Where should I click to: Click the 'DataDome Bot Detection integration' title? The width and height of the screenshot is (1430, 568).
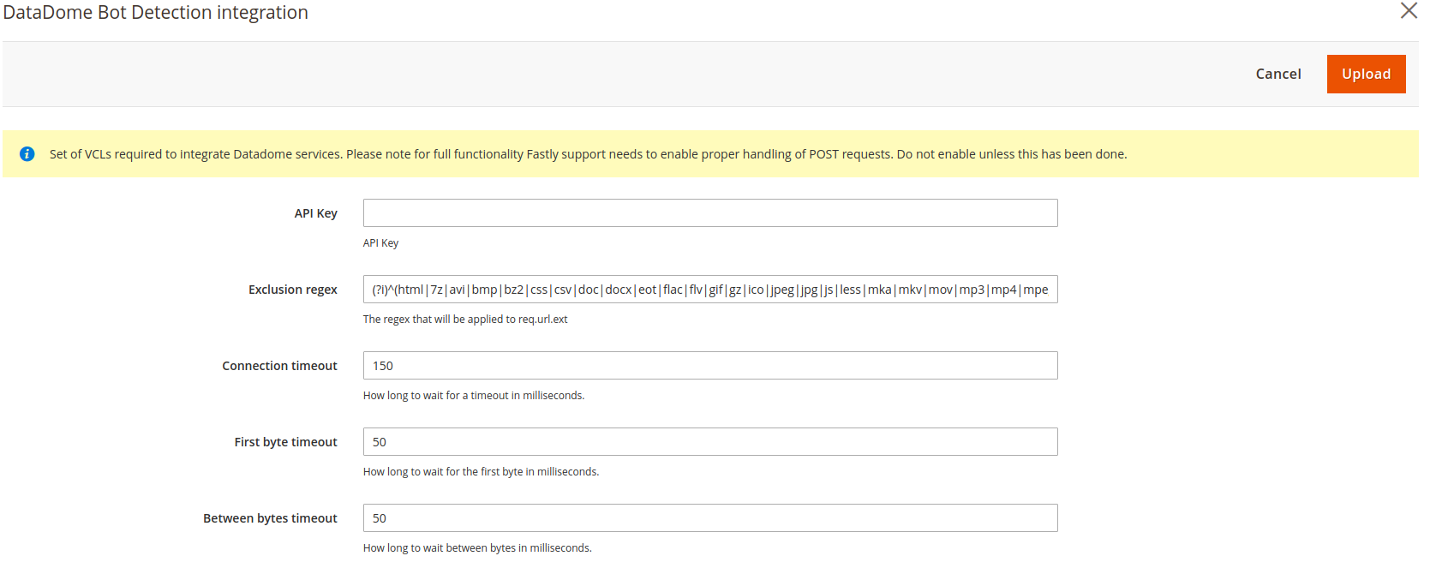click(x=155, y=12)
